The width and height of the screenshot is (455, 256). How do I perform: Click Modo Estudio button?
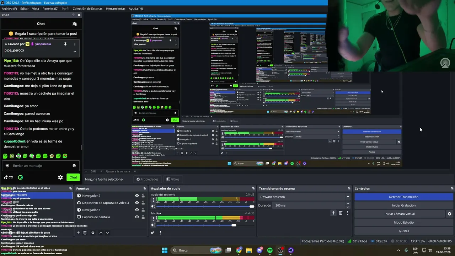(x=403, y=222)
